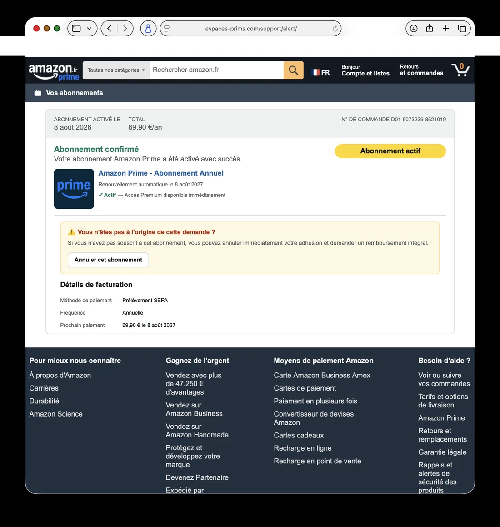The width and height of the screenshot is (500, 527).
Task: Open Carte Amazon Business Amex link
Action: 322,375
